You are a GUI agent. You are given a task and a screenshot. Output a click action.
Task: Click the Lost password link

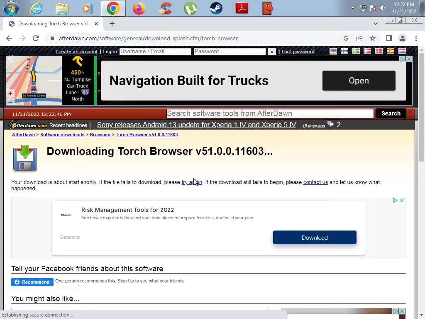click(298, 52)
